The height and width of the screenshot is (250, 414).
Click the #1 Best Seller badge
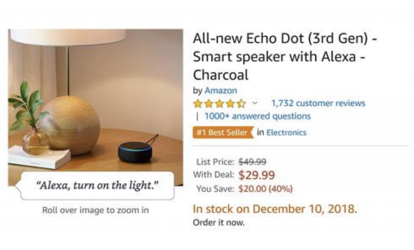[223, 132]
